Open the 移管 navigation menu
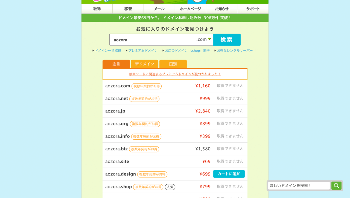Image resolution: width=350 pixels, height=198 pixels. tap(128, 9)
